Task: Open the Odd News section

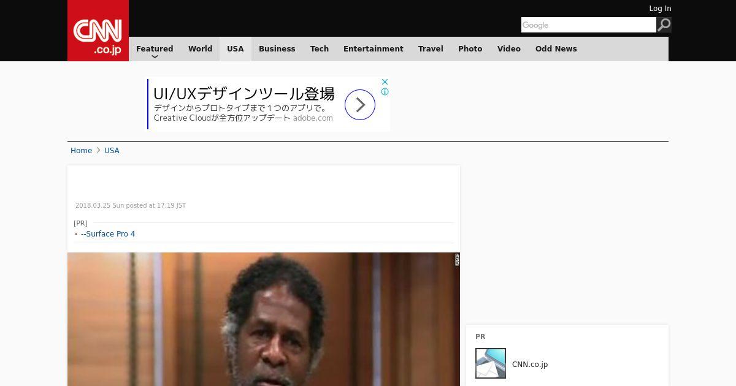Action: (x=556, y=49)
